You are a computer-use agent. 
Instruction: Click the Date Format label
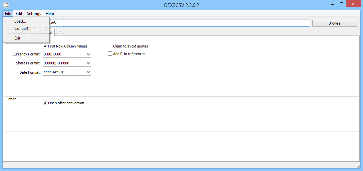[30, 72]
